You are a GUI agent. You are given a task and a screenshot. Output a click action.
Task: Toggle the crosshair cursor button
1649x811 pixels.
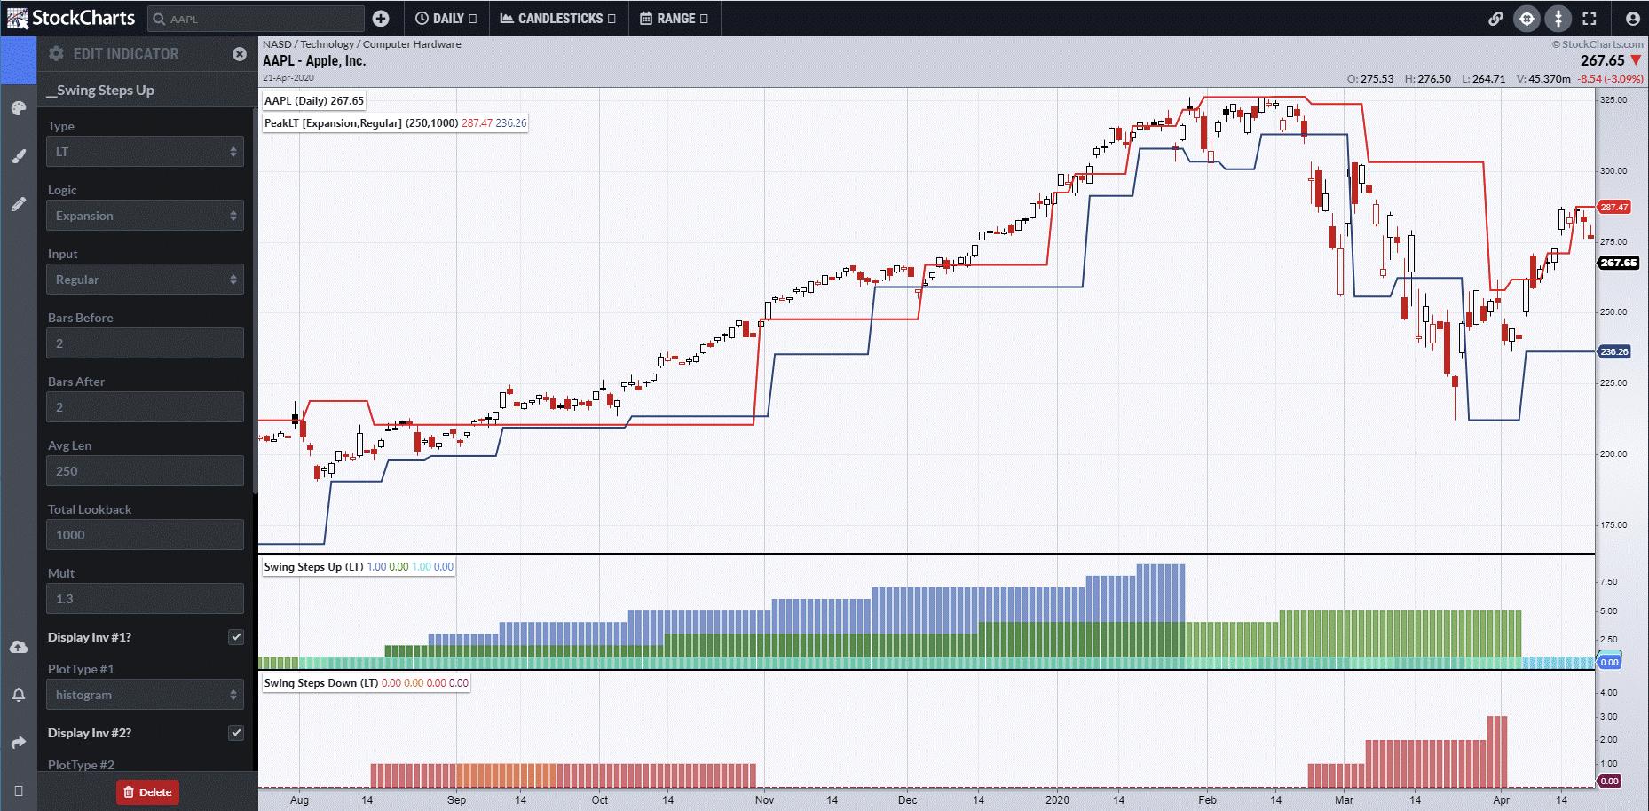(x=1527, y=18)
